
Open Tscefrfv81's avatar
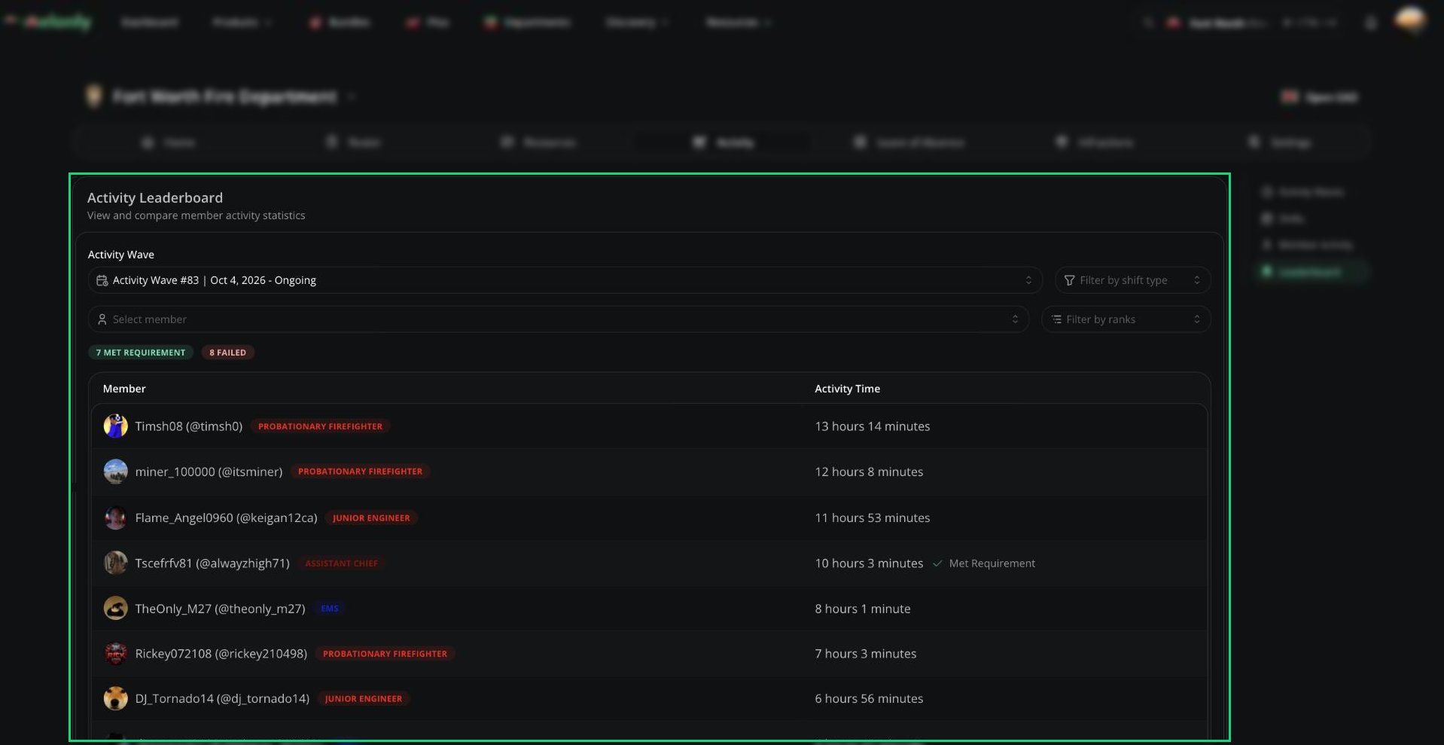coord(115,563)
